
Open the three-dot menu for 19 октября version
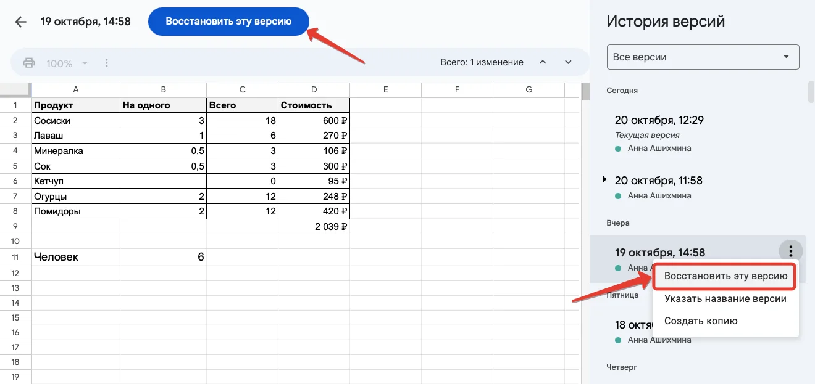pyautogui.click(x=790, y=251)
